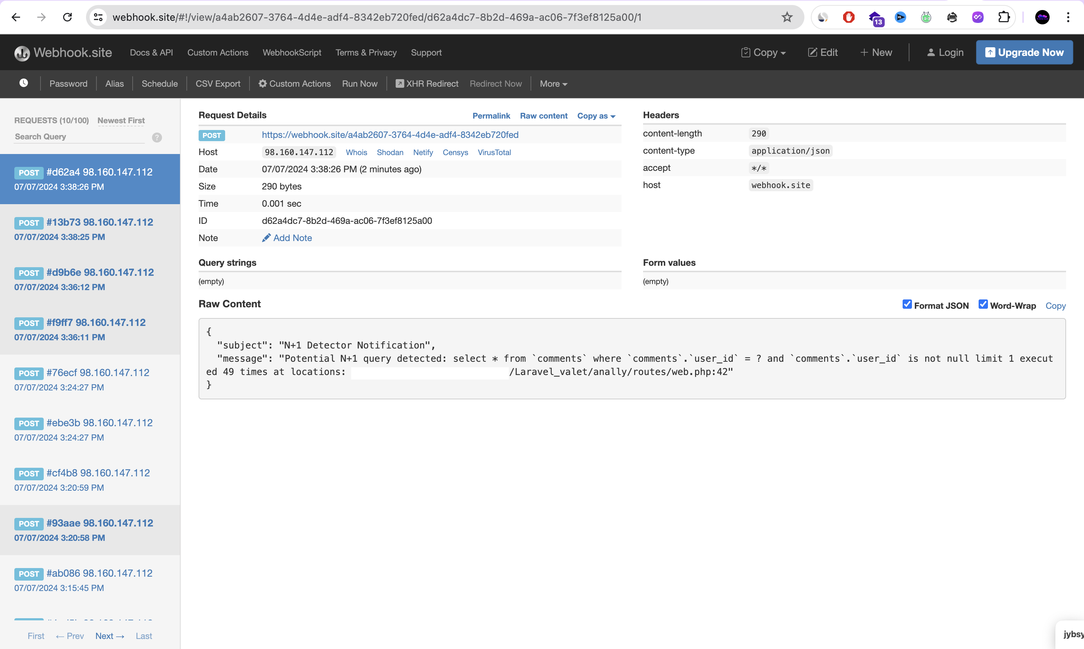Open the Copy dropdown in the header
The height and width of the screenshot is (649, 1084).
click(x=763, y=52)
